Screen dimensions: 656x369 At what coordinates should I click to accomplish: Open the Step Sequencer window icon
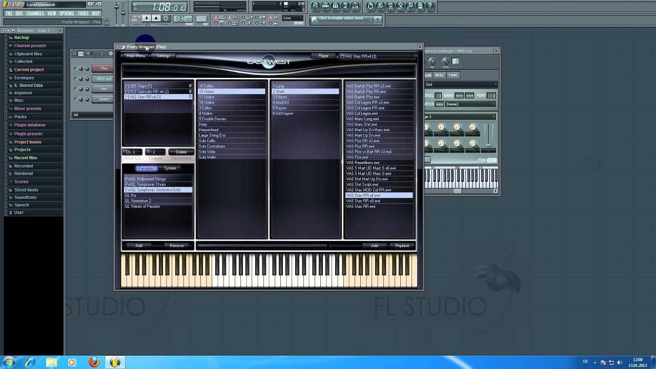click(x=326, y=6)
